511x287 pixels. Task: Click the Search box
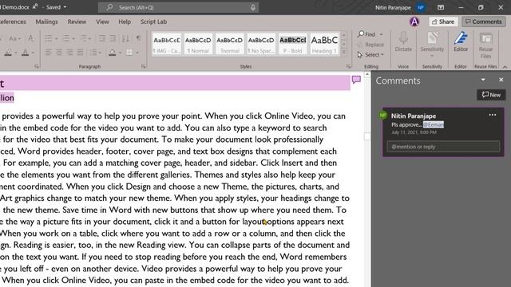178,7
